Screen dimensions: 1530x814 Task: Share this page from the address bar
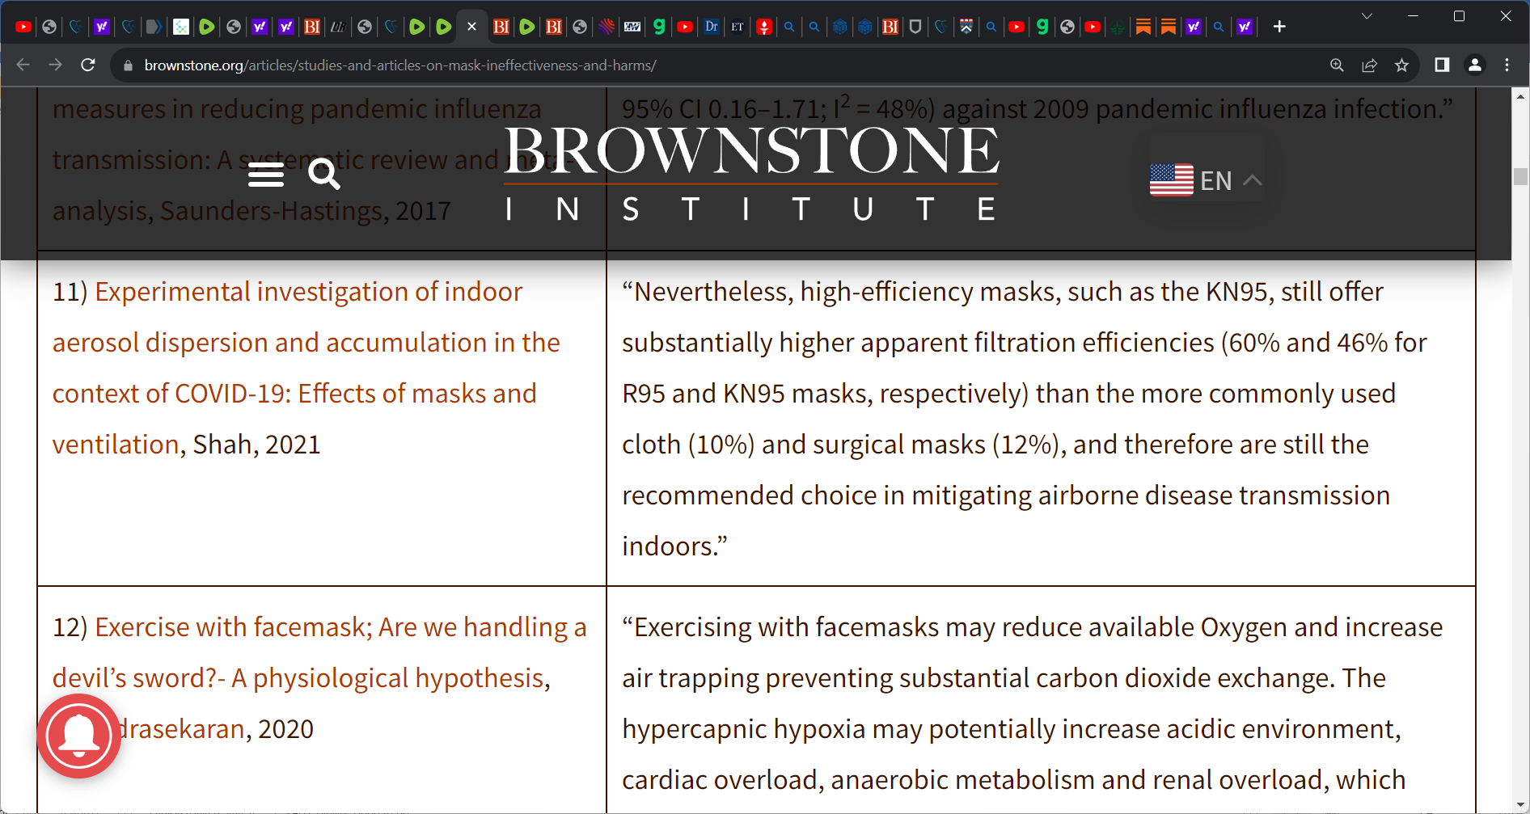click(1369, 65)
